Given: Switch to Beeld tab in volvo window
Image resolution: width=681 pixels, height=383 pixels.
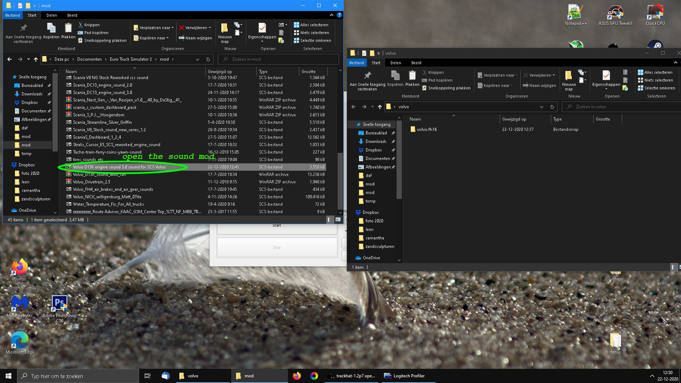Looking at the screenshot, I should pyautogui.click(x=416, y=63).
